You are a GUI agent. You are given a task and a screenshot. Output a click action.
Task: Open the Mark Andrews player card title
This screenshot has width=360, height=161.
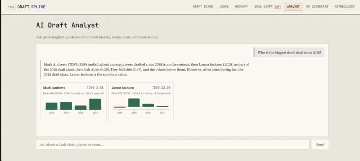(54, 87)
